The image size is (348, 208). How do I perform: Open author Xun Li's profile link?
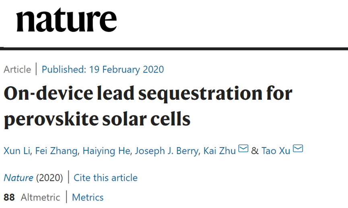click(x=17, y=151)
